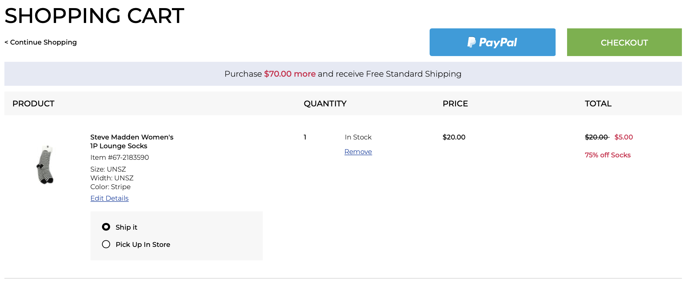Click the Item #67-2183590 text
Screen dimensions: 689x281
pyautogui.click(x=120, y=157)
